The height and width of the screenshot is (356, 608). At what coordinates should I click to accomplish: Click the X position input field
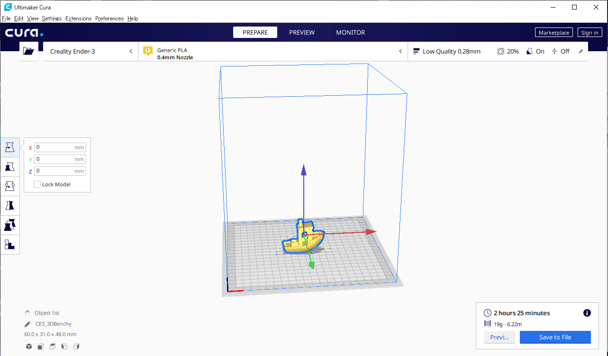pos(54,147)
